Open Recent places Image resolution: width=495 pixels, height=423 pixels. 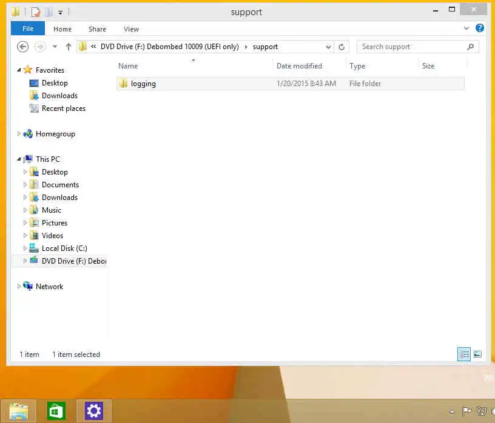pos(64,108)
